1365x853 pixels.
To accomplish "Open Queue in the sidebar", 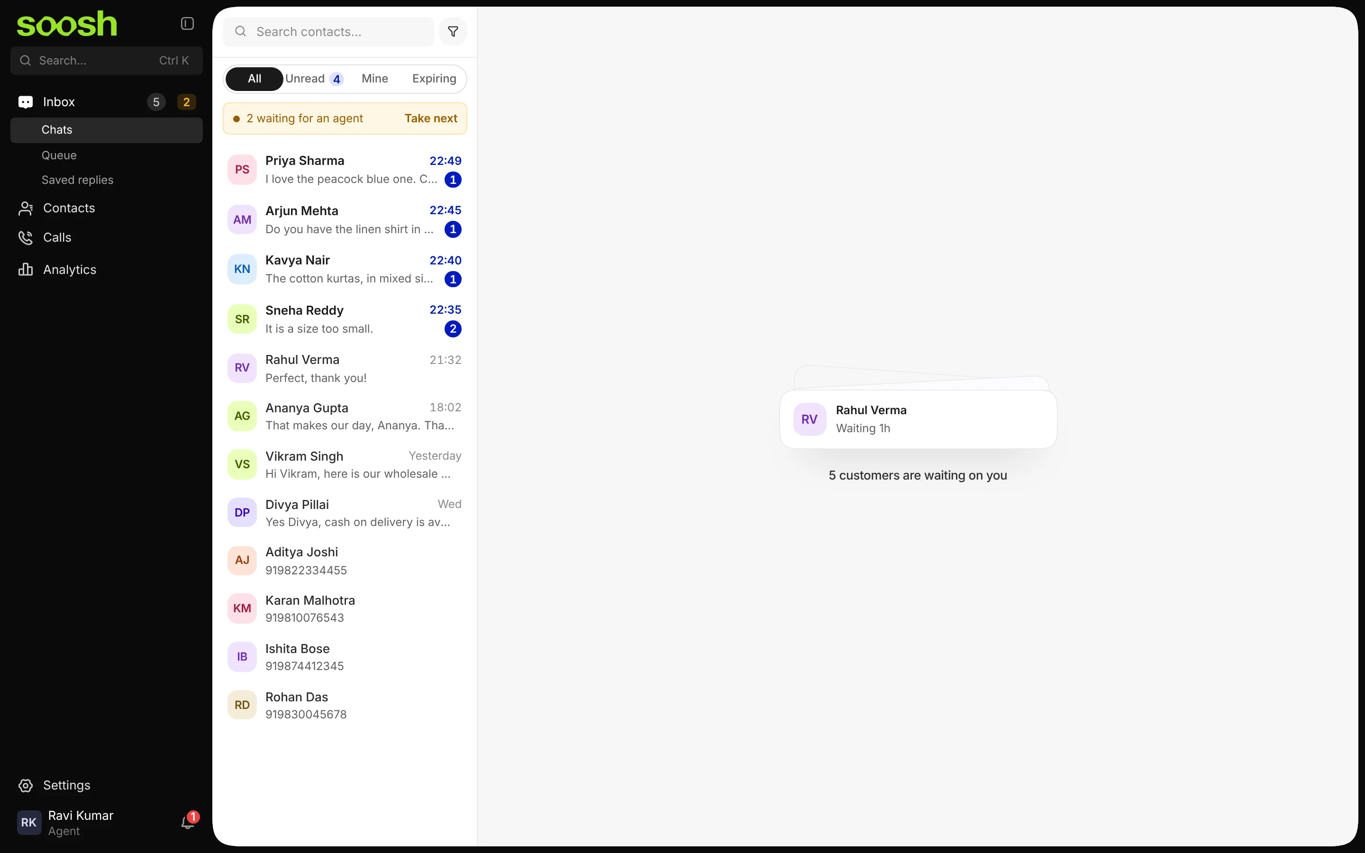I will pyautogui.click(x=107, y=155).
